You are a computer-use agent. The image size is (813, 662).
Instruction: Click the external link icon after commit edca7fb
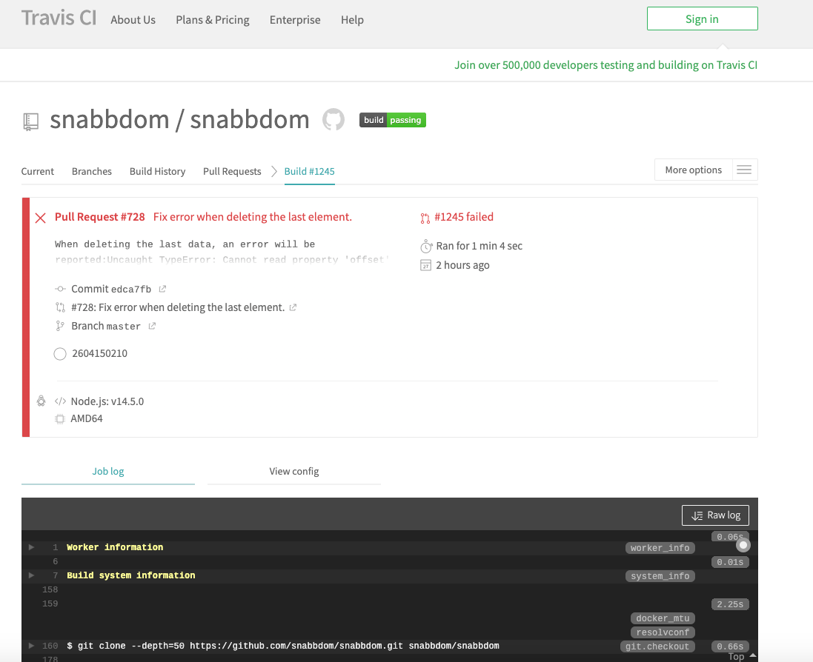coord(162,288)
